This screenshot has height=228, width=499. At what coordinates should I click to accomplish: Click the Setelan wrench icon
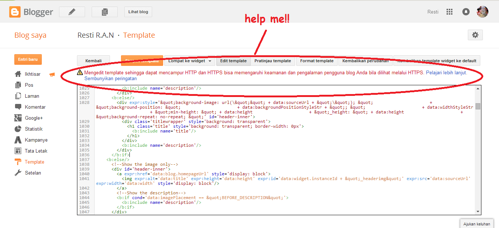[x=18, y=173]
